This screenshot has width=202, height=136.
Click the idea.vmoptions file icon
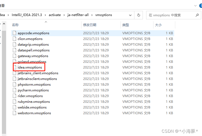click(15, 67)
